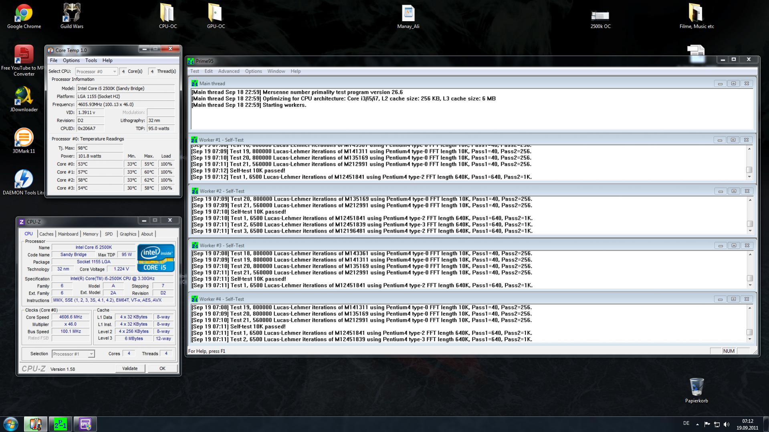Open DAEMON Tools Lite shortcut

[24, 182]
